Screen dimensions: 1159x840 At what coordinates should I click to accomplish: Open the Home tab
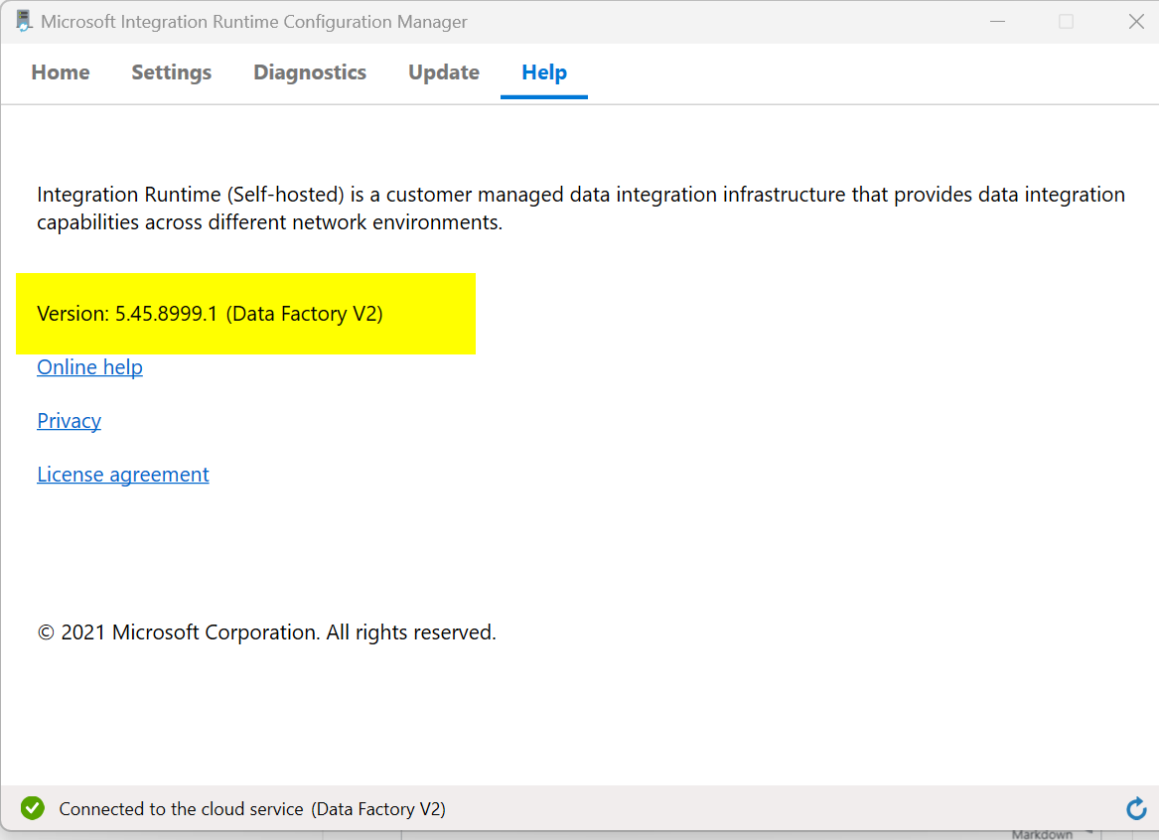61,72
